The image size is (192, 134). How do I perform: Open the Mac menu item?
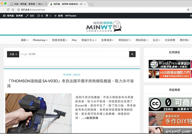pyautogui.click(x=74, y=40)
